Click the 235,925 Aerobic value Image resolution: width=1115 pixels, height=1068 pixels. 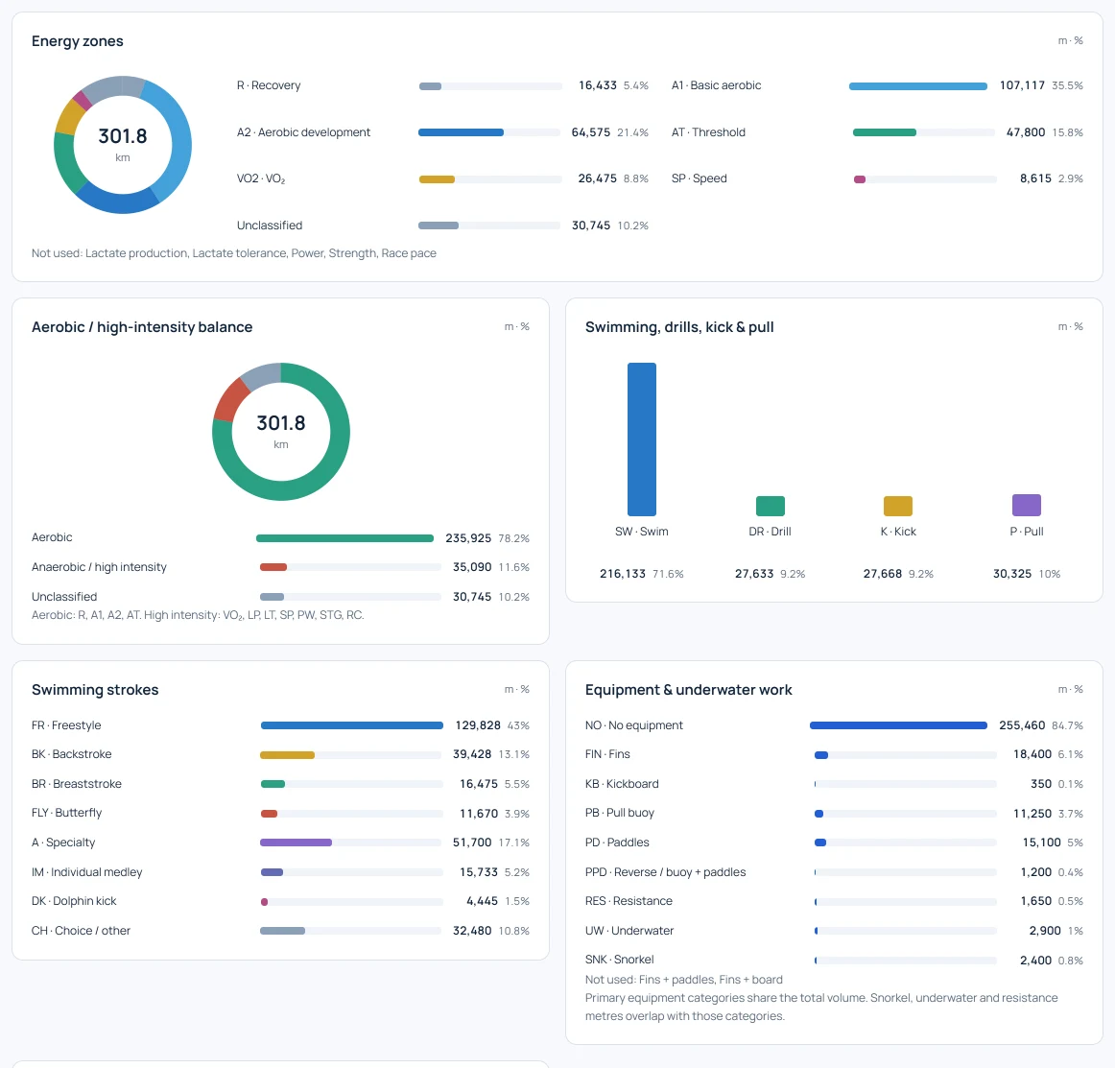[468, 538]
